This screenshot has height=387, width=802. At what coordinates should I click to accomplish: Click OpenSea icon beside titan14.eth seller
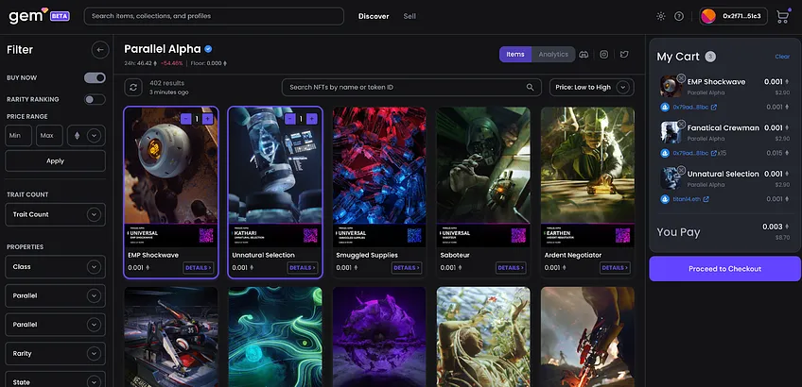[665, 199]
